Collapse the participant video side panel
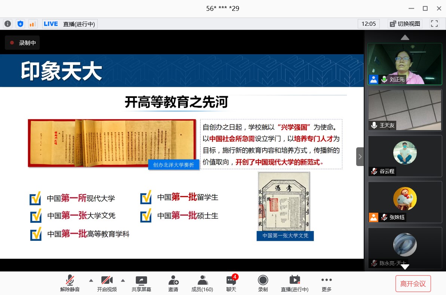The height and width of the screenshot is (295, 446). coord(360,156)
